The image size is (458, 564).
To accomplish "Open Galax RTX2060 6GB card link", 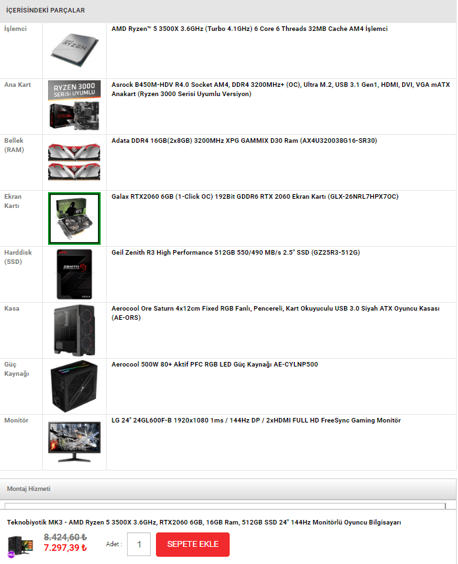I will coord(255,197).
